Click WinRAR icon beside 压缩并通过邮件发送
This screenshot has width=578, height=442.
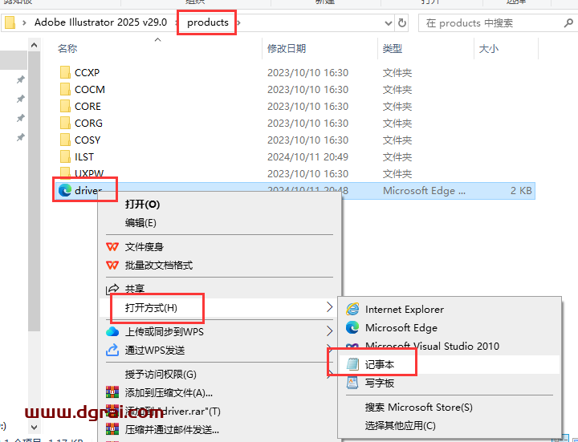coord(112,429)
